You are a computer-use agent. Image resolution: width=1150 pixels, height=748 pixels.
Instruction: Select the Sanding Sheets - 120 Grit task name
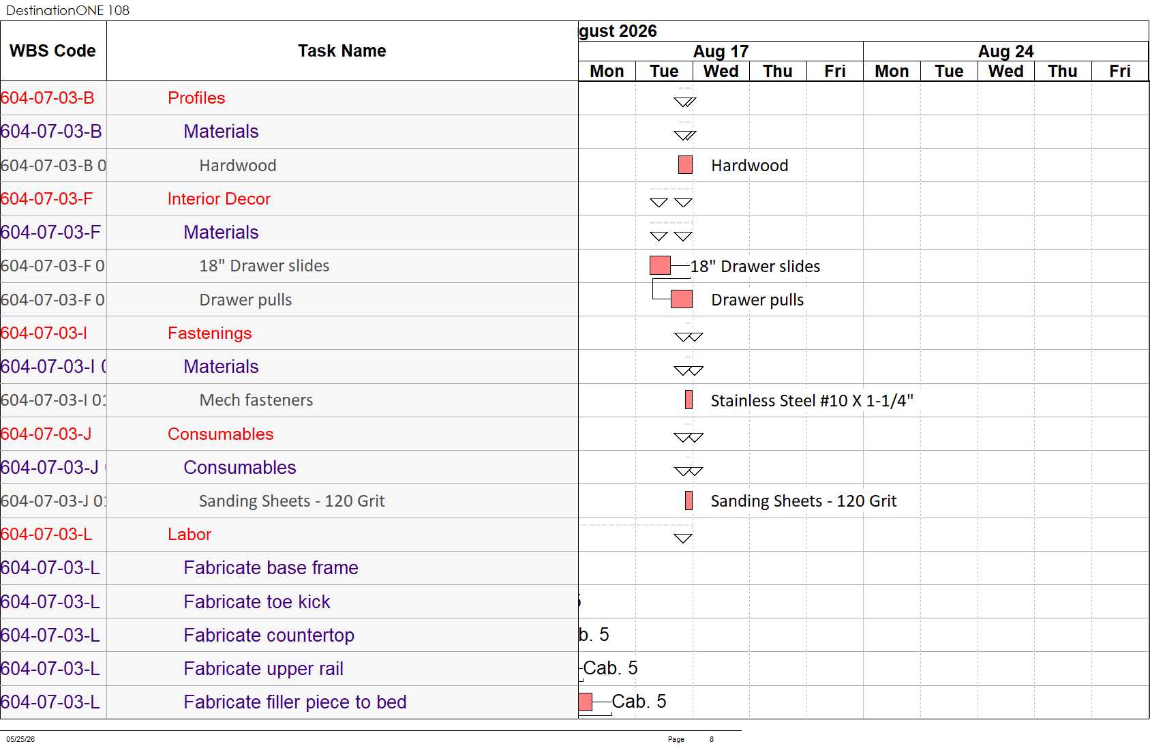pos(292,501)
